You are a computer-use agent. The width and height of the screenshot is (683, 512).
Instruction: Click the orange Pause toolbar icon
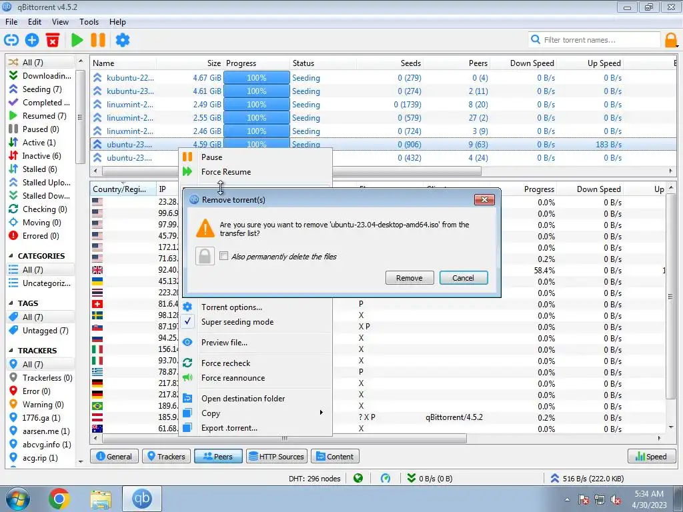[x=98, y=40]
